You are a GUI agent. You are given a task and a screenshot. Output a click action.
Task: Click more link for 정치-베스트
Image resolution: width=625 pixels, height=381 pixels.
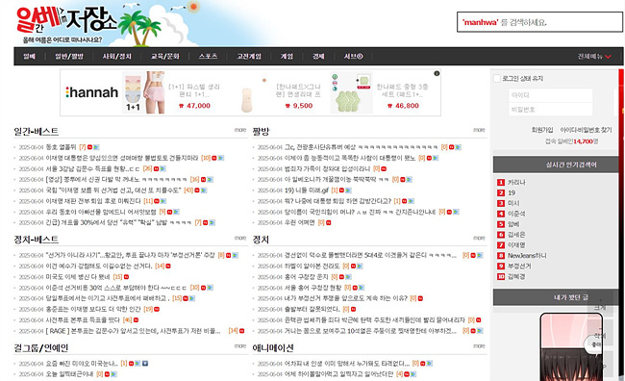pos(240,239)
